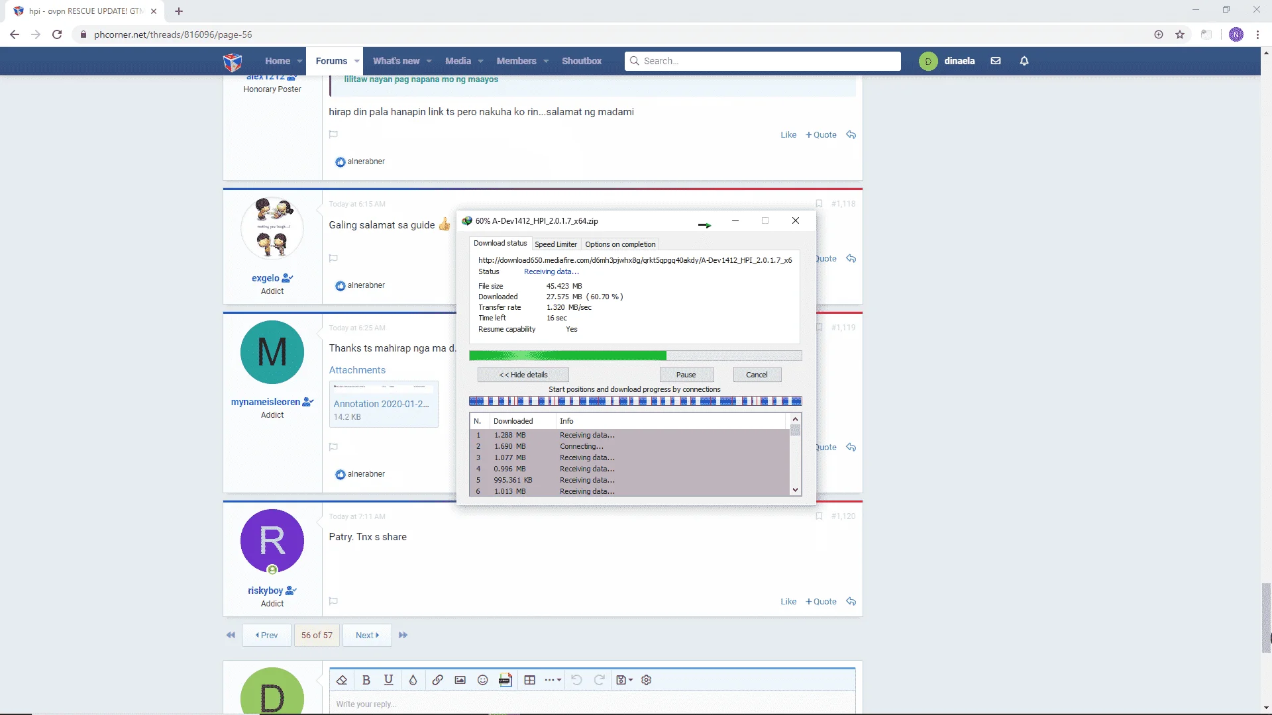Click the eraser remove formatting icon

pos(342,680)
